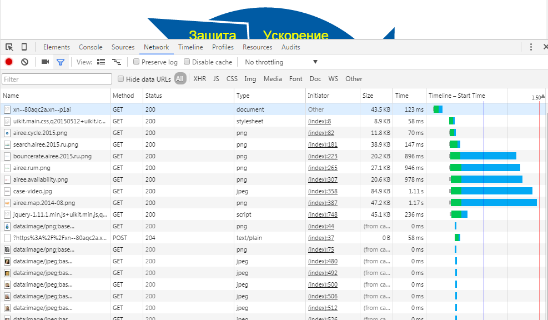This screenshot has width=548, height=320.
Task: Open the Resources tab
Action: click(257, 47)
